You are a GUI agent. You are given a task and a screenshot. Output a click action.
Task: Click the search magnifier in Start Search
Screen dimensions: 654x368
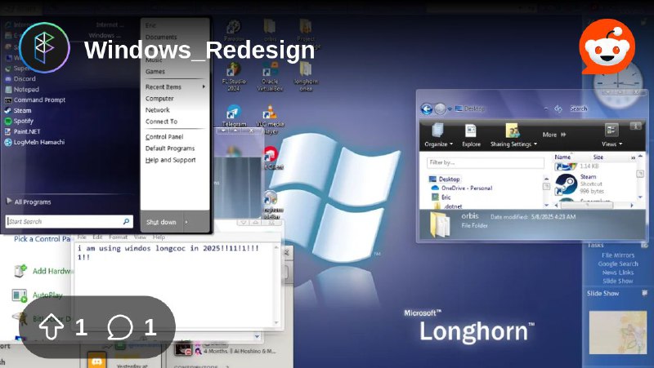coord(126,221)
